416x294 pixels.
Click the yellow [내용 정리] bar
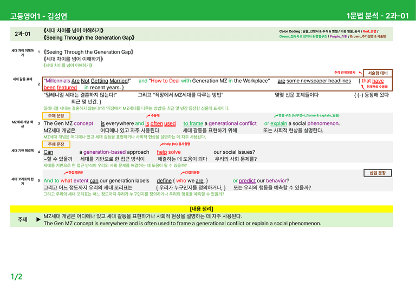[x=201, y=209]
